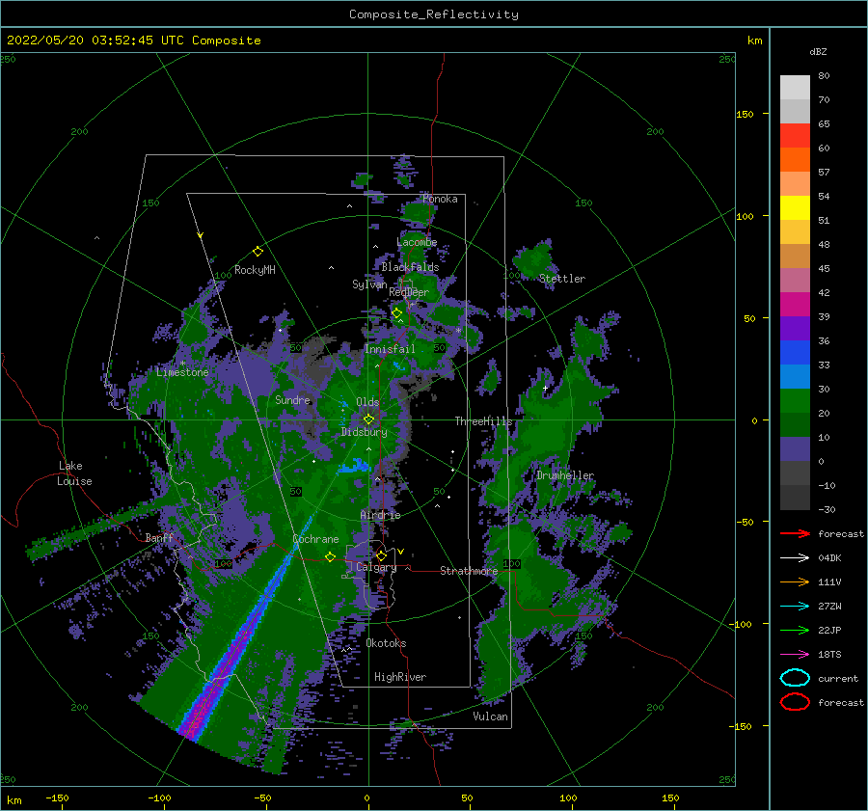Screen dimensions: 868x811
Task: Pick the magenta 42 dBZ color swatch
Action: 795,304
